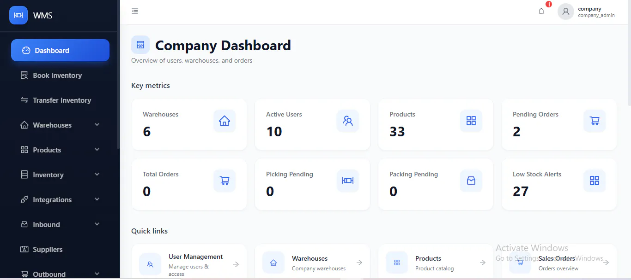The width and height of the screenshot is (631, 280).
Task: Open the Sales Orders quick link
Action: tap(559, 262)
